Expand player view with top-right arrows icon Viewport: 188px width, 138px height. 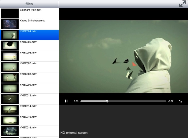coord(182,4)
